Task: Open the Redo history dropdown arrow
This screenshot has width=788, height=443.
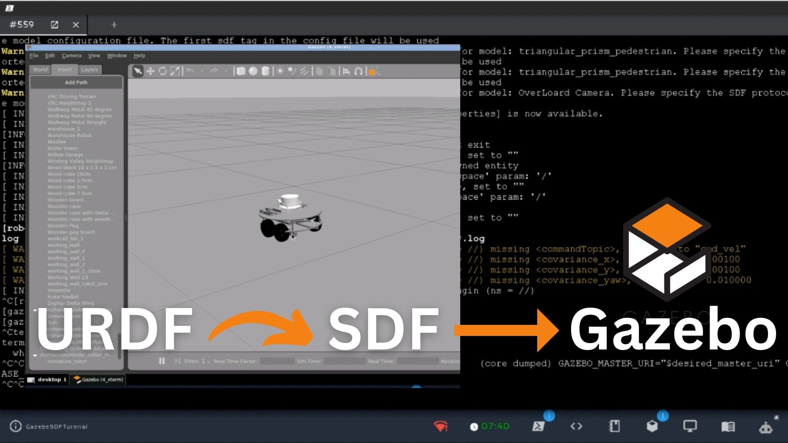Action: (226, 71)
